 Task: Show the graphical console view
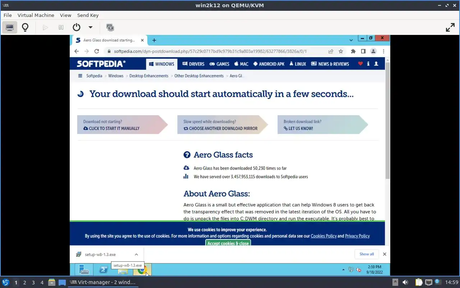tap(10, 27)
